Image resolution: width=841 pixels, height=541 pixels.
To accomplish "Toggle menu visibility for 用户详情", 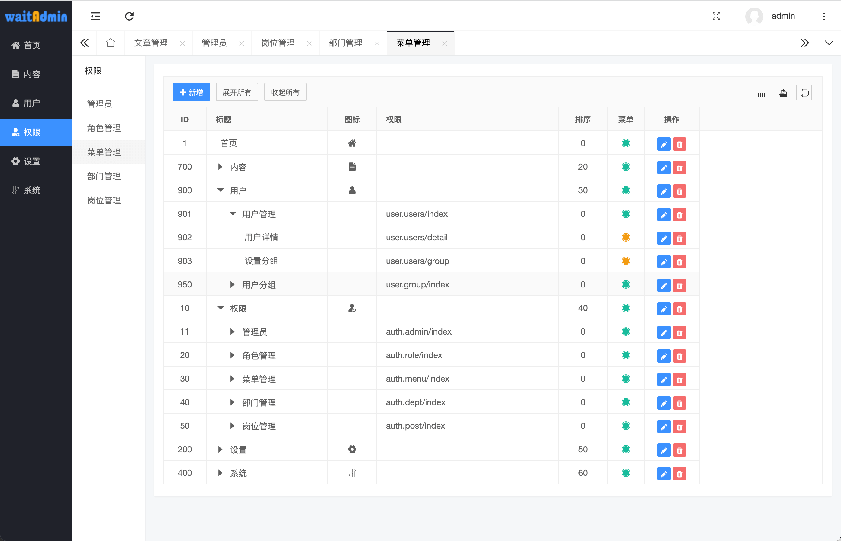I will pos(626,237).
